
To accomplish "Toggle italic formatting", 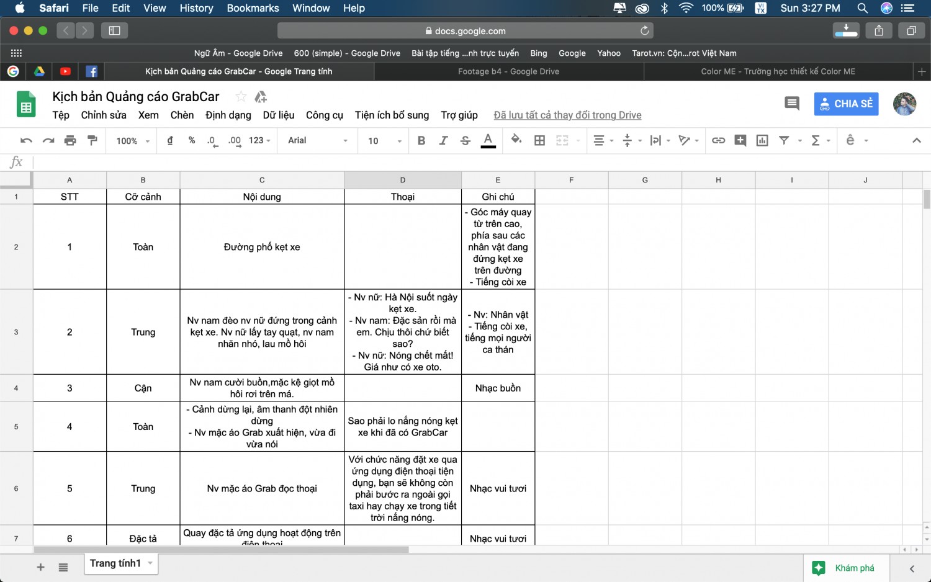I will 443,140.
